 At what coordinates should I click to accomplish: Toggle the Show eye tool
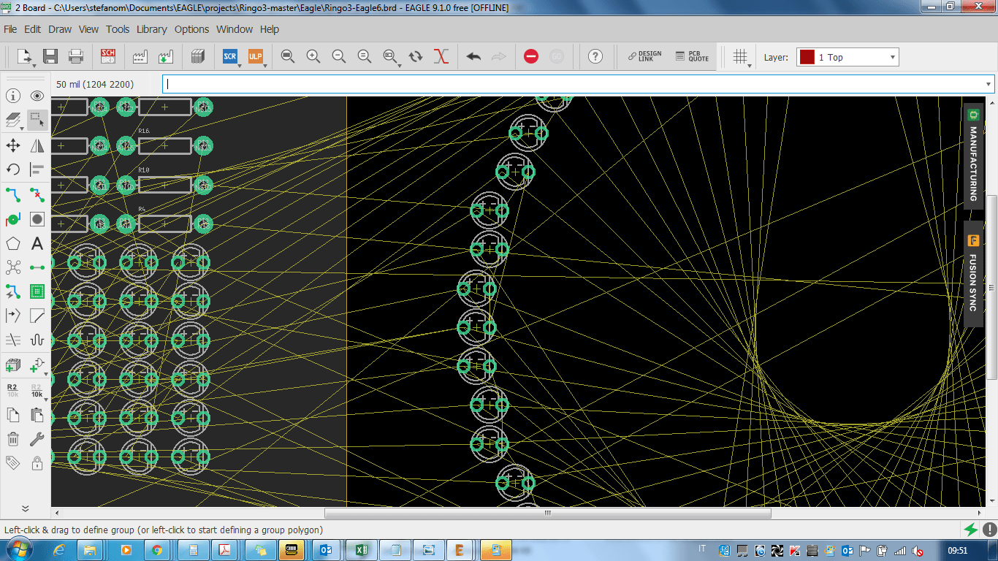(37, 96)
